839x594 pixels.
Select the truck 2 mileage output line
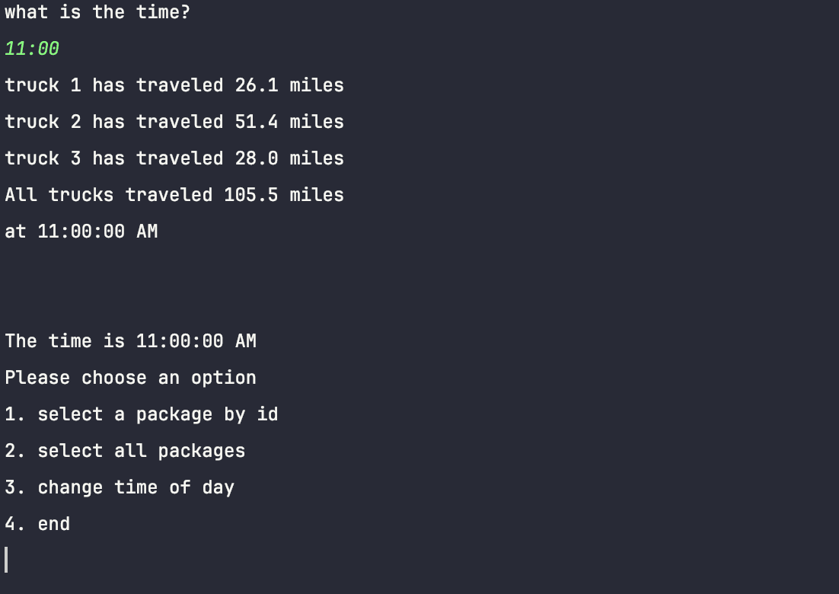tap(174, 122)
